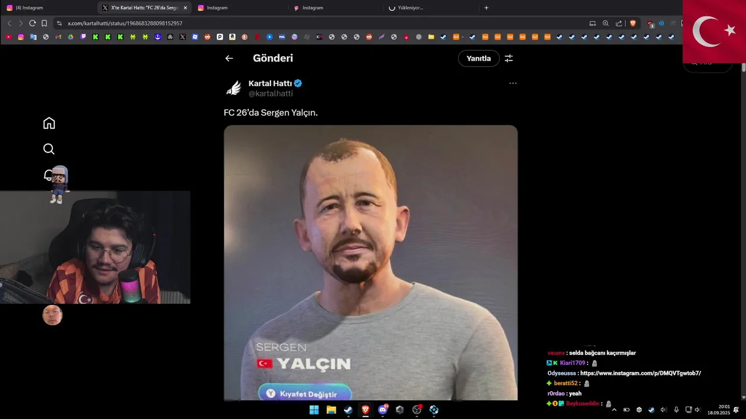Reload the page with refresh icon
This screenshot has width=746, height=419.
[x=33, y=23]
